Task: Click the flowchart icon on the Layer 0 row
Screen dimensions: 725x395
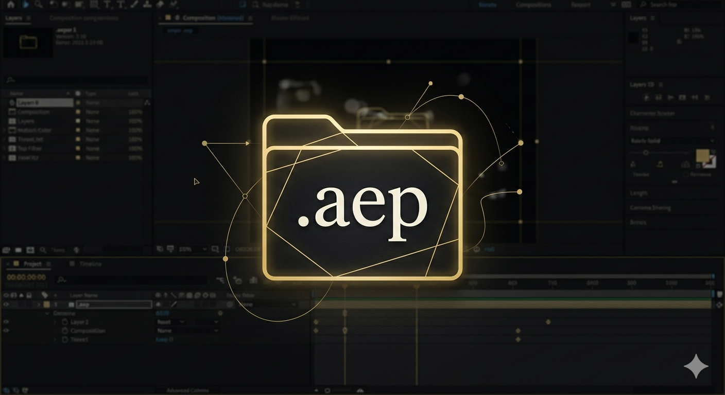Action: pos(147,103)
